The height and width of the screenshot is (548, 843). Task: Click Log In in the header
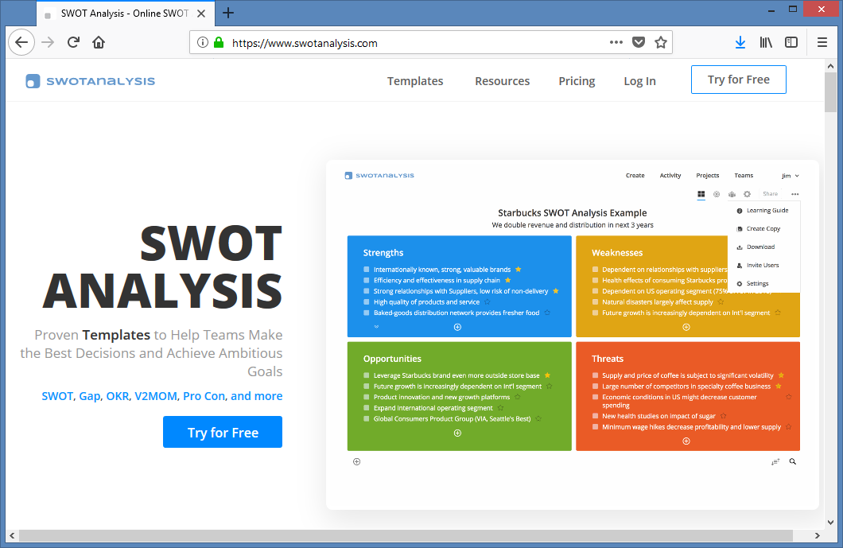[x=639, y=81]
